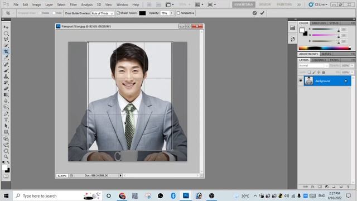Select the Healing Brush tool
Screen dimensions: 357x201
(6, 65)
